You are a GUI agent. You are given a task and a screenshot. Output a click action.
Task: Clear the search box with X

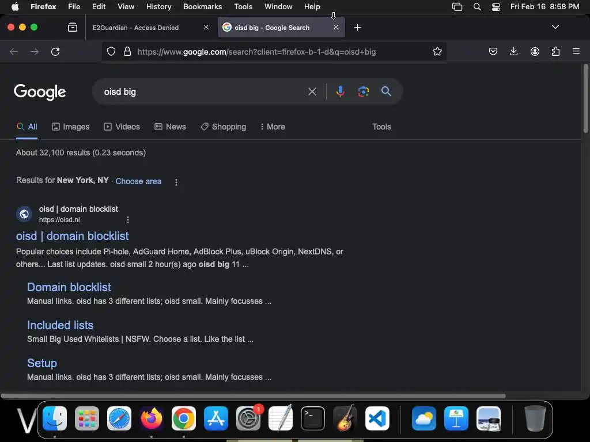[312, 92]
